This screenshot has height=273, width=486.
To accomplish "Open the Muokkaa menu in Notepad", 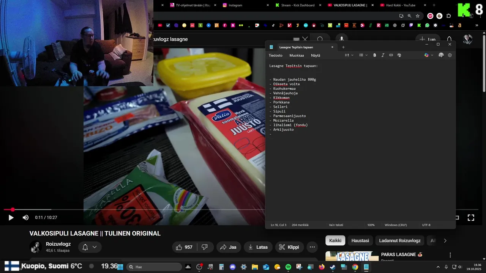I will pos(297,55).
